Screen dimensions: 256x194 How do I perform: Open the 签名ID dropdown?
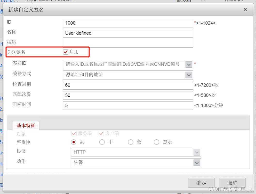coord(189,64)
